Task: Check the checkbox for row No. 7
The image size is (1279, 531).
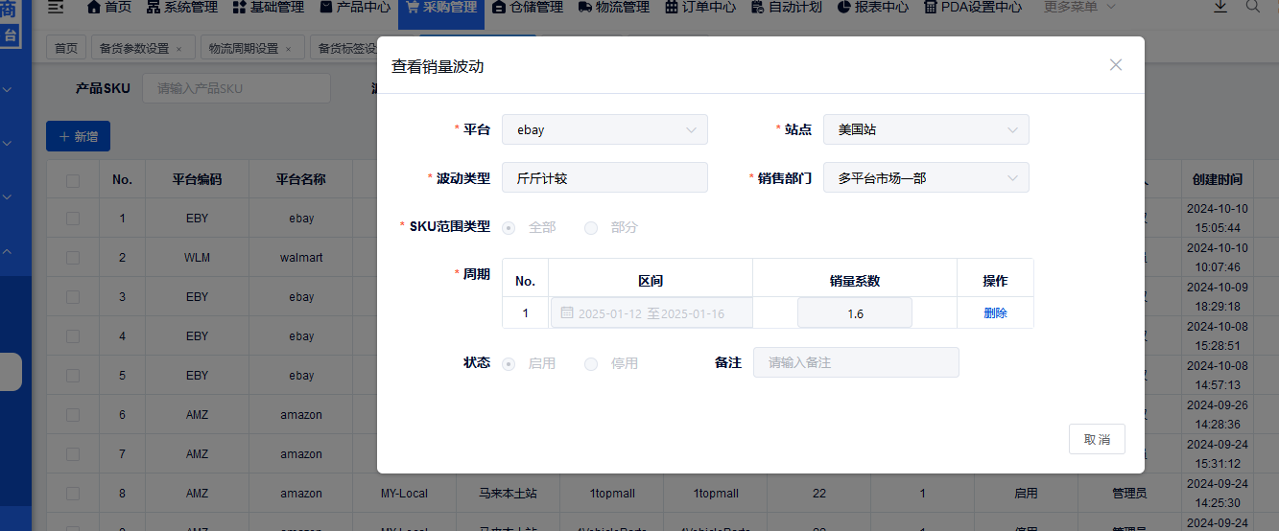Action: click(x=73, y=454)
